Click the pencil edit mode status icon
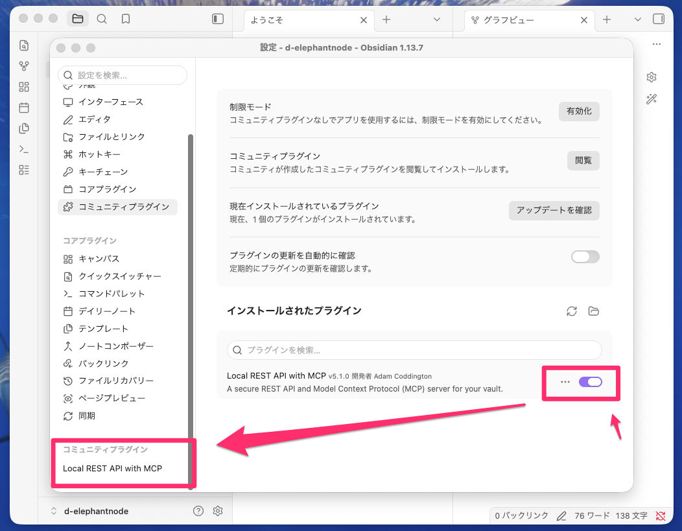The width and height of the screenshot is (682, 531). pyautogui.click(x=561, y=516)
